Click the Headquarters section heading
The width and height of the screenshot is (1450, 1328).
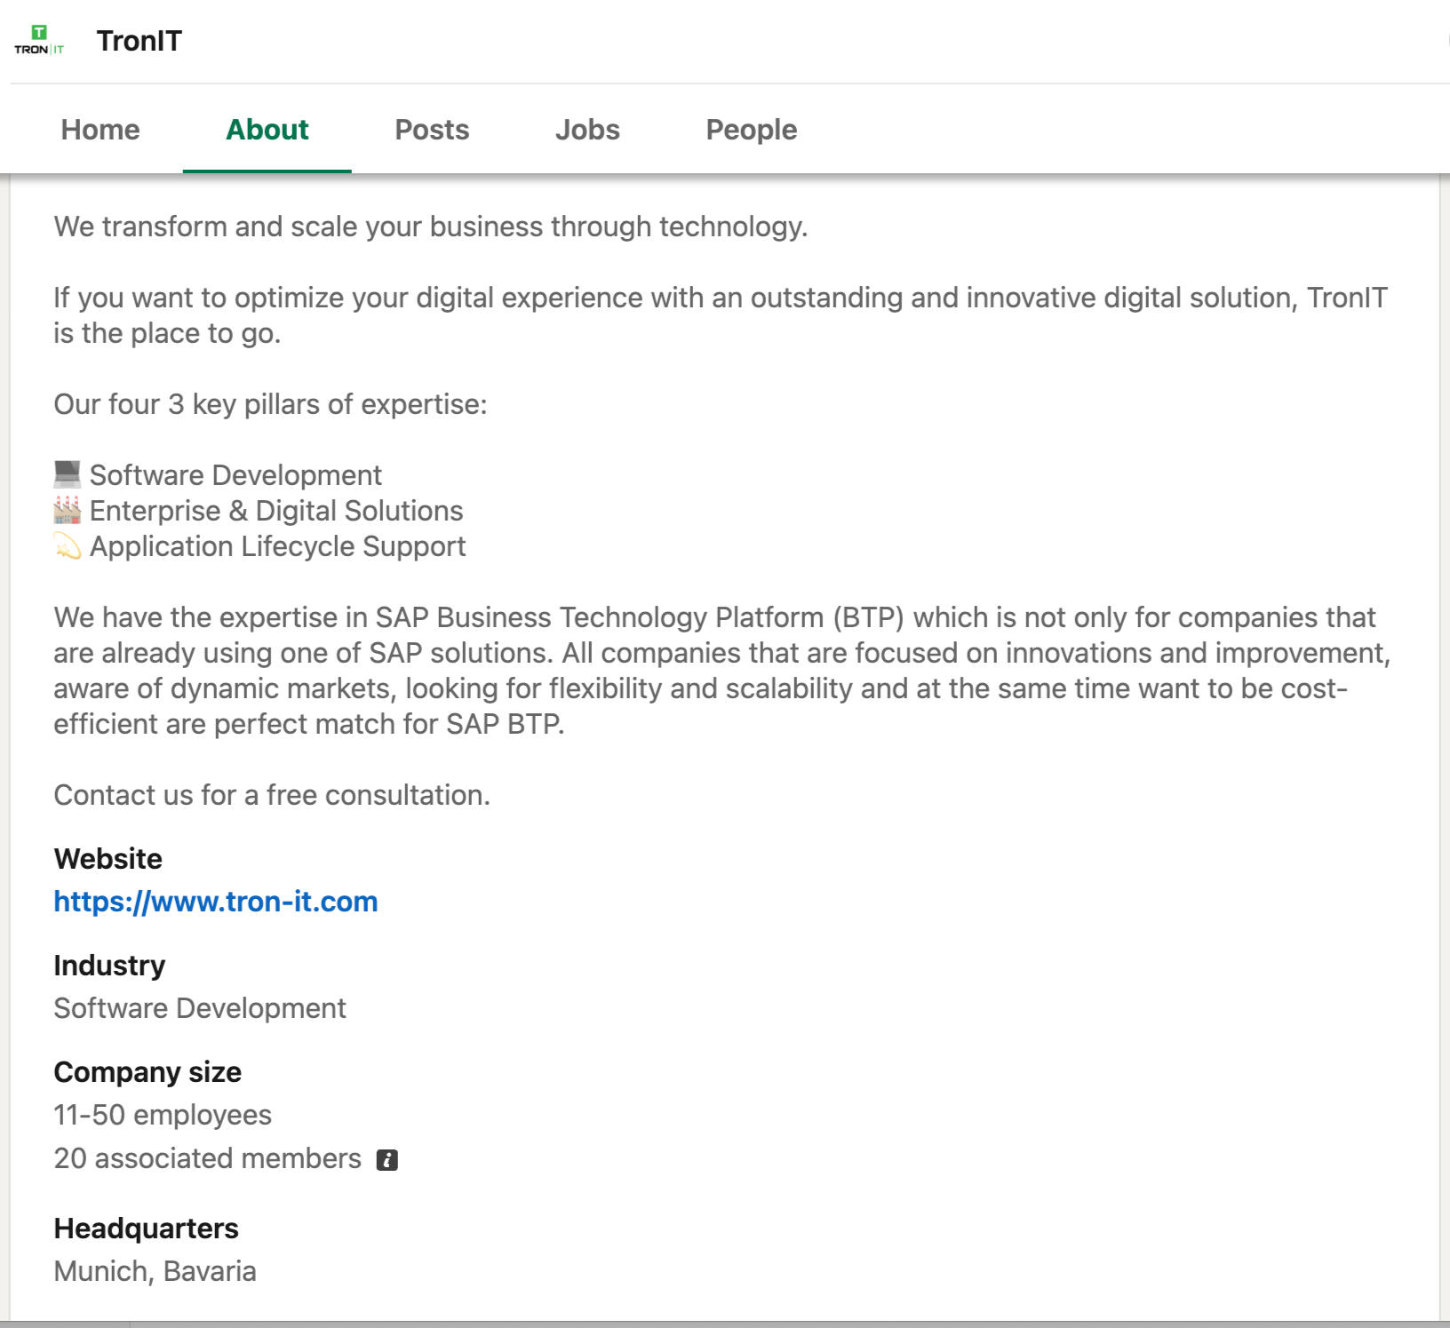click(x=146, y=1229)
